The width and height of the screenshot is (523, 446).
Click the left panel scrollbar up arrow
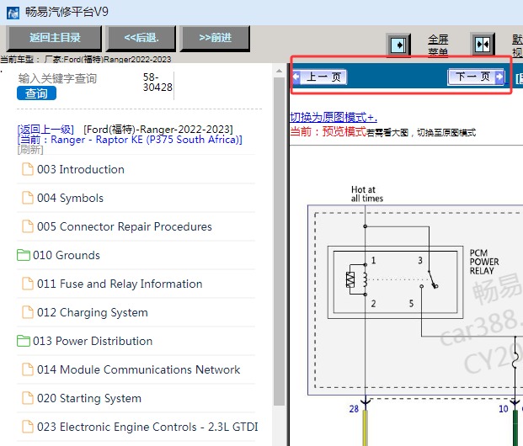pos(279,71)
